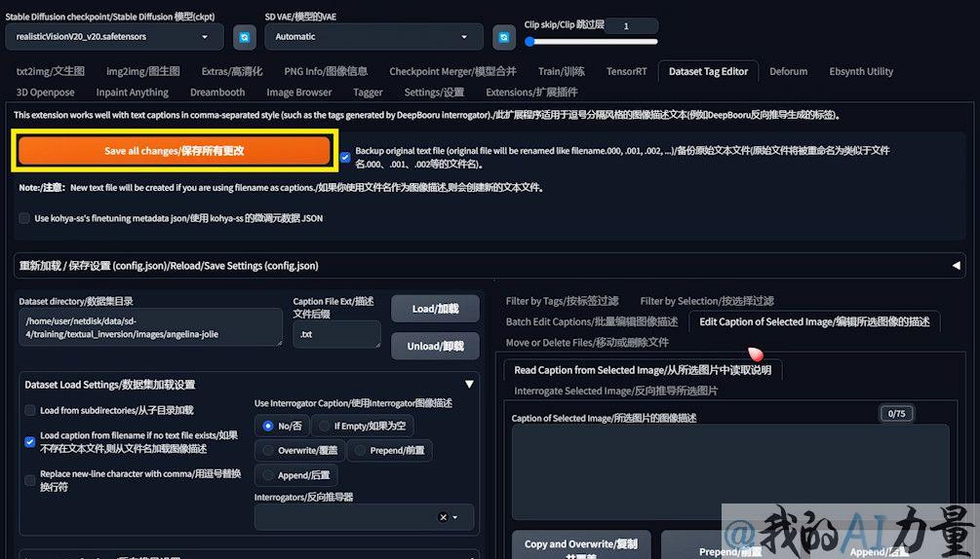The image size is (980, 559).
Task: Select Read Caption from Selected Image tab
Action: (x=643, y=370)
